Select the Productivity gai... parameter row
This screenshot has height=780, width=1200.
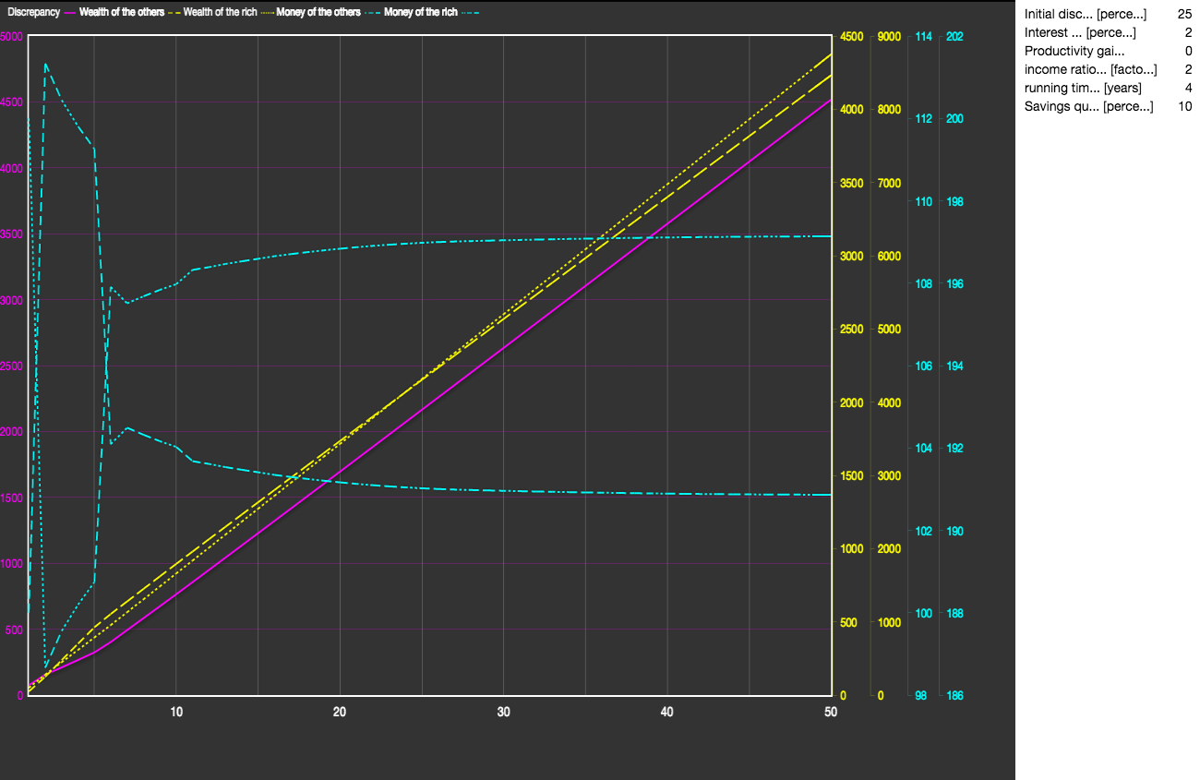click(1108, 51)
